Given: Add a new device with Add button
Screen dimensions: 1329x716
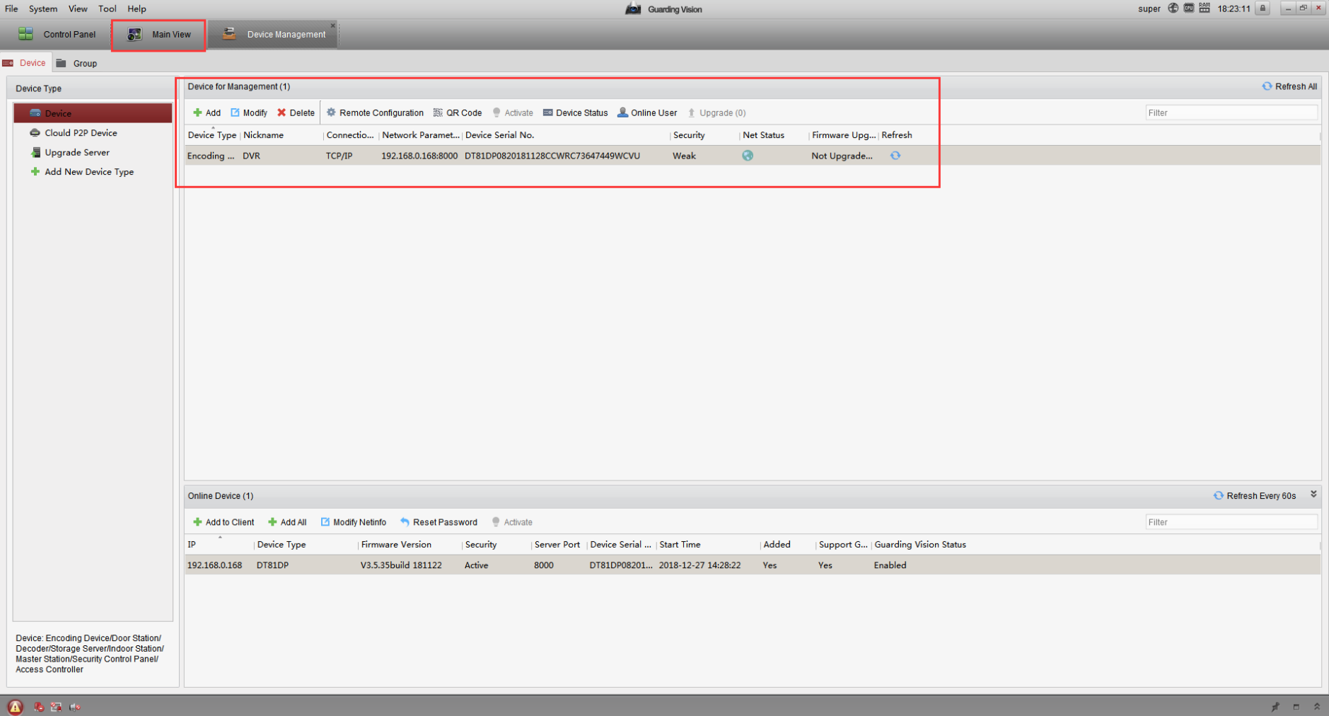Looking at the screenshot, I should click(207, 112).
